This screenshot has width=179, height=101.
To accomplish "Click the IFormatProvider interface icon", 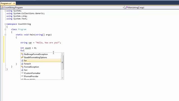I will click(22, 76).
